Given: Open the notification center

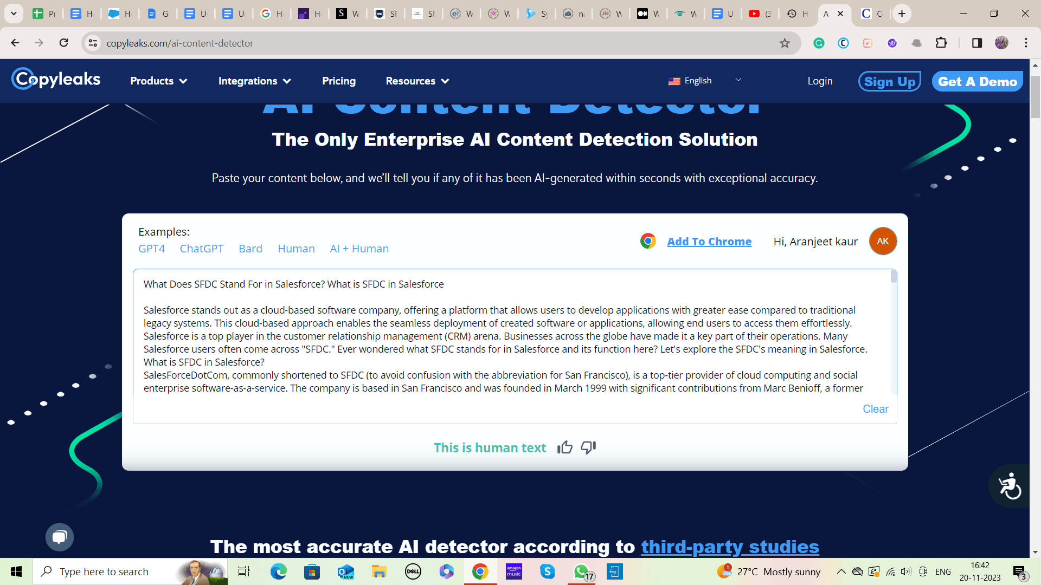Looking at the screenshot, I should [x=1019, y=572].
